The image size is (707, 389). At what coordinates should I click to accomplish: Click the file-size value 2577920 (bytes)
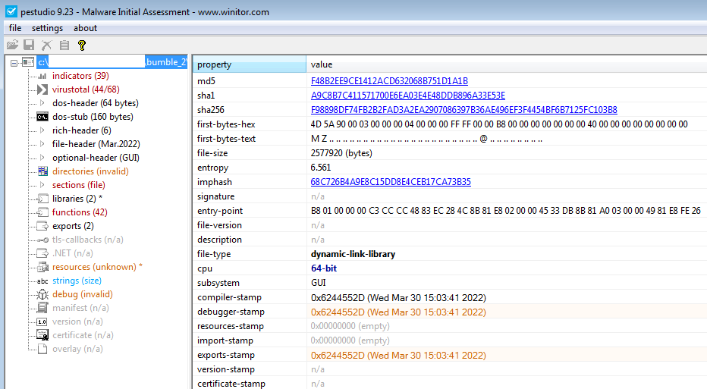point(341,153)
